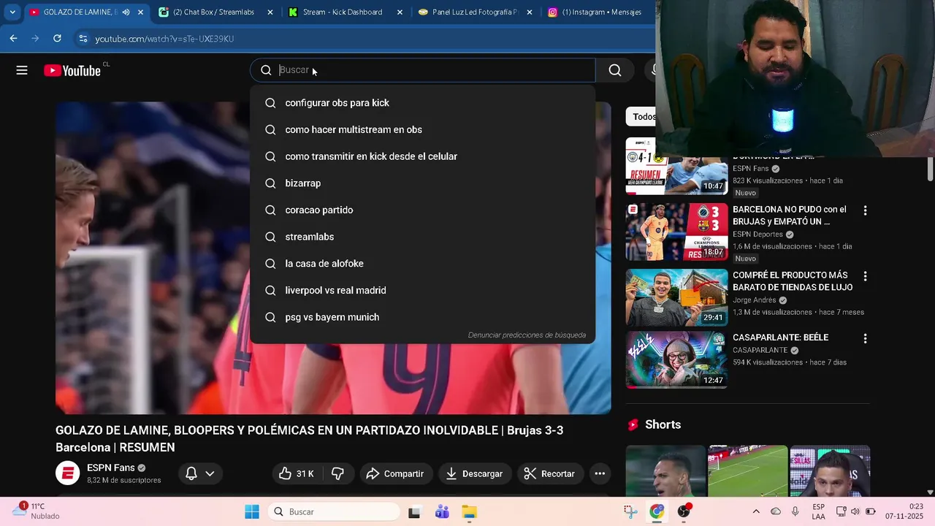The width and height of the screenshot is (935, 526).
Task: Open the 12:47 CASAPARLANTE video thumbnail
Action: coord(676,359)
